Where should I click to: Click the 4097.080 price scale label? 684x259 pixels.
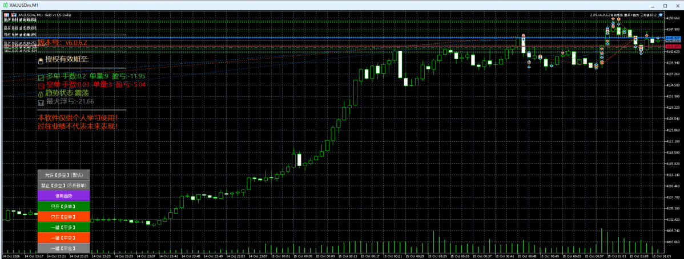coord(674,242)
